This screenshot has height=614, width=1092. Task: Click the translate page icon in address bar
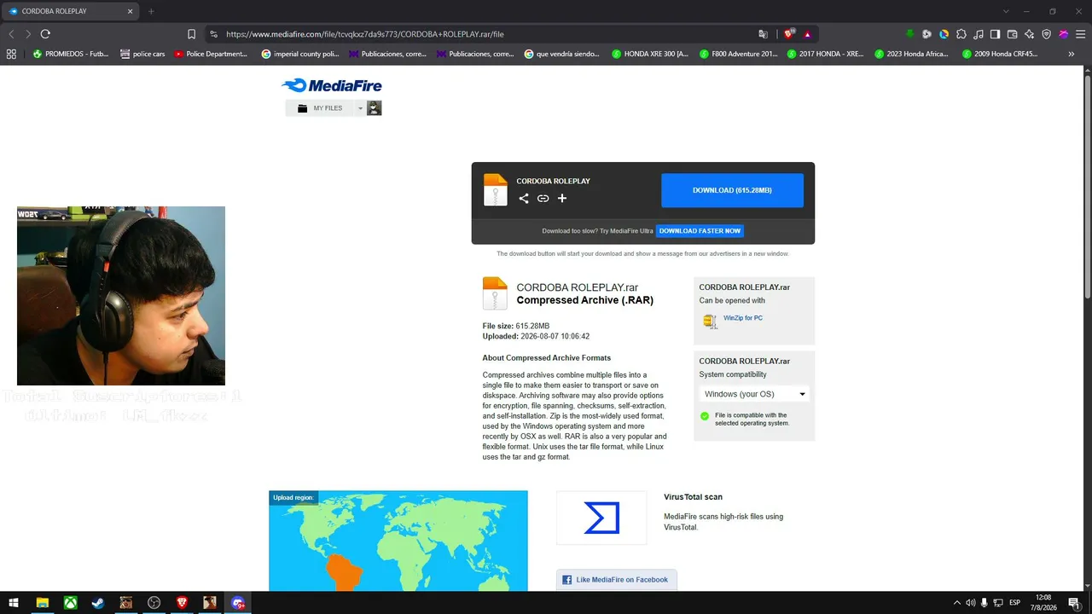pos(764,34)
